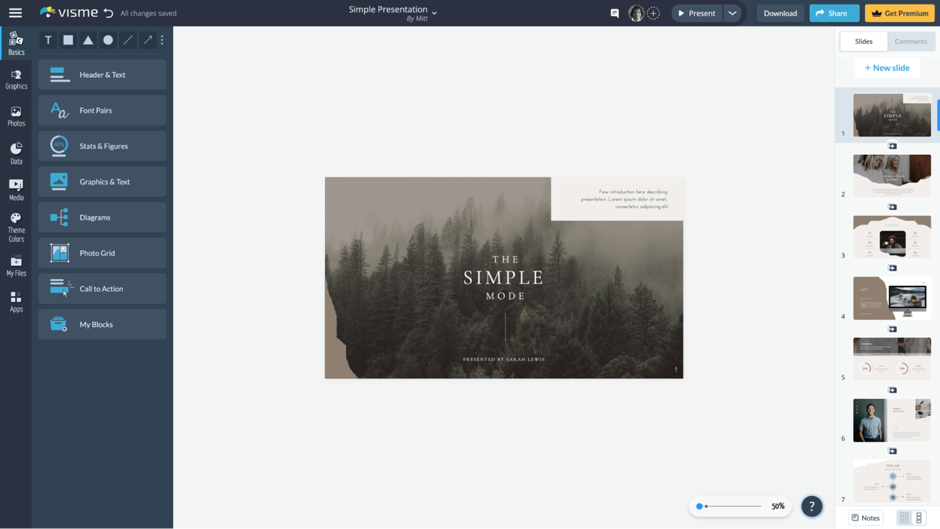
Task: Open the comments chat icon
Action: pos(615,13)
